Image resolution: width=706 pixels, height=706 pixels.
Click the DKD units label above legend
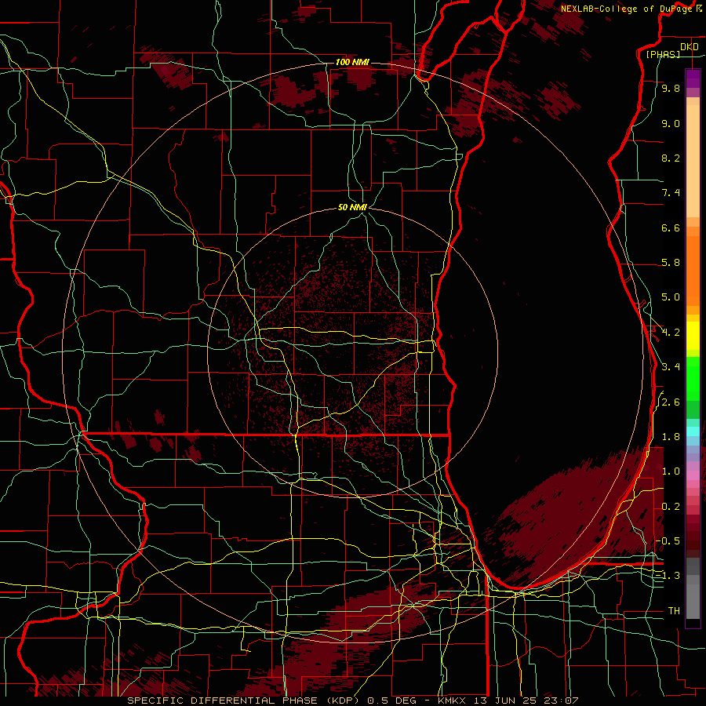point(689,46)
